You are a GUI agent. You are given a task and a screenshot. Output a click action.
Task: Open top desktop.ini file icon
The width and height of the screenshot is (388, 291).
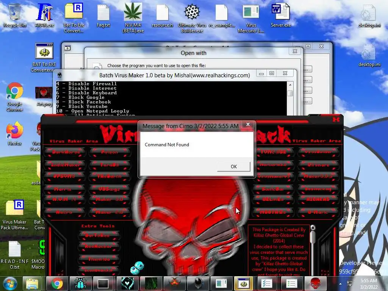click(369, 15)
